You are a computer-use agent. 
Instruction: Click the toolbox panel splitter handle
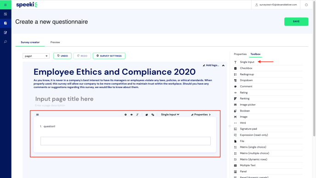coord(230,126)
